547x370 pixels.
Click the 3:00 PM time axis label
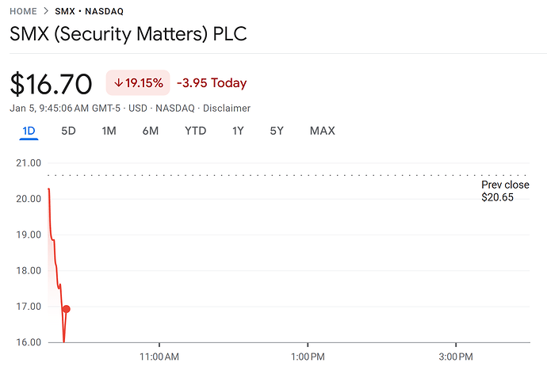click(456, 357)
